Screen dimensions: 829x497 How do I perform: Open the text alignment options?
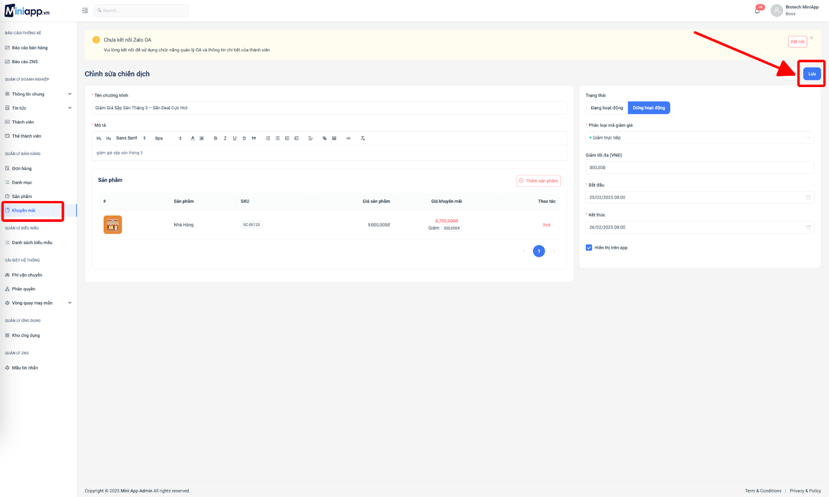pos(310,138)
